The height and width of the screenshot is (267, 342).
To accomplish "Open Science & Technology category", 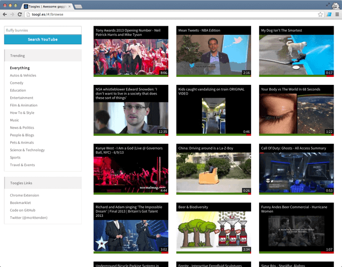I will (27, 150).
